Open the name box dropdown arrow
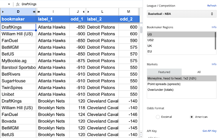Screen dimensions: 220x138 point(9,4)
